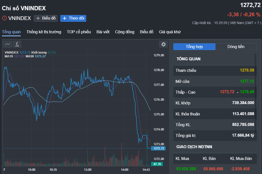Open TOP cổ phiếu tab
262x174 pixels.
point(79,32)
